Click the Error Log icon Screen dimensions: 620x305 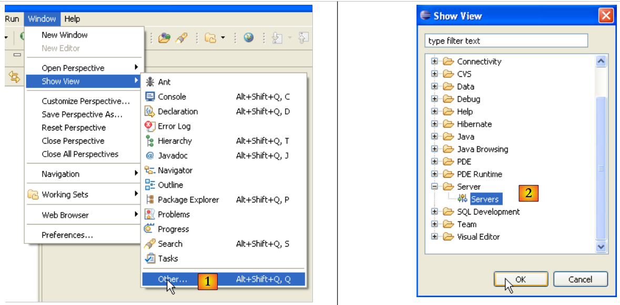pyautogui.click(x=150, y=126)
